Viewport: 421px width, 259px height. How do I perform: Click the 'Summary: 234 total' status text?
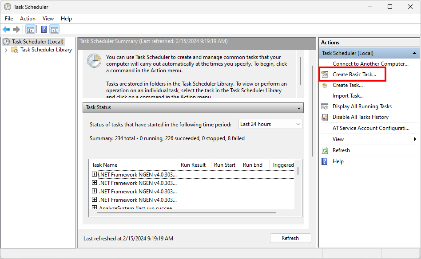(167, 138)
